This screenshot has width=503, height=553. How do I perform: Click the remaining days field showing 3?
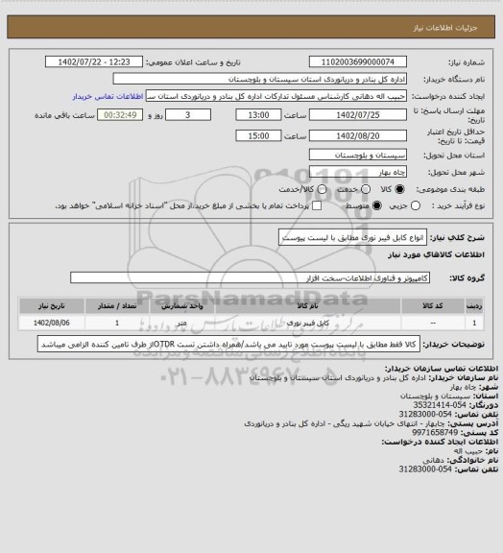tap(188, 115)
